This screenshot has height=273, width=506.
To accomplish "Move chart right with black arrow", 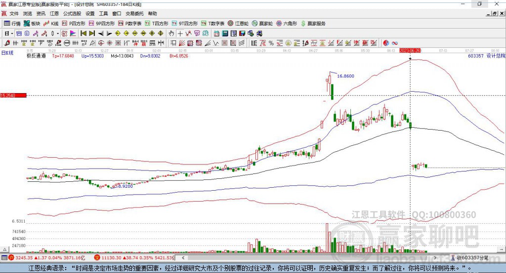I will (109, 34).
